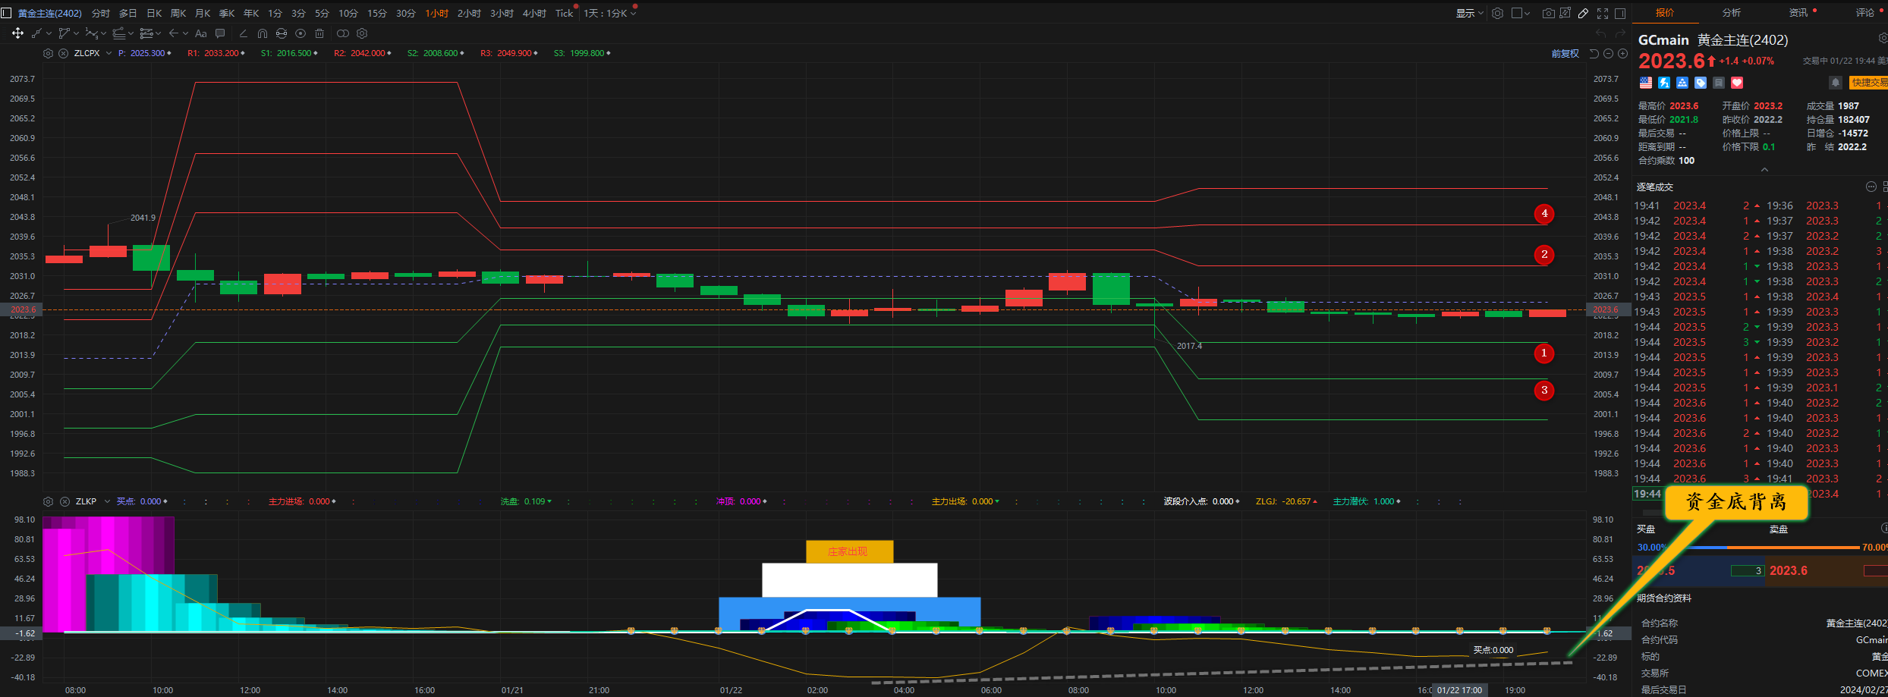Select the 分时 intraday view
Screen dimensions: 1888x697
pos(100,13)
